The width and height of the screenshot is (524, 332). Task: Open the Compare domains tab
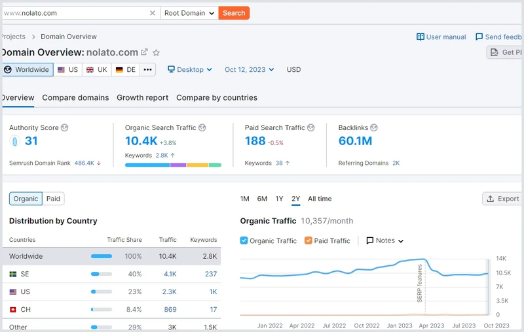(75, 97)
